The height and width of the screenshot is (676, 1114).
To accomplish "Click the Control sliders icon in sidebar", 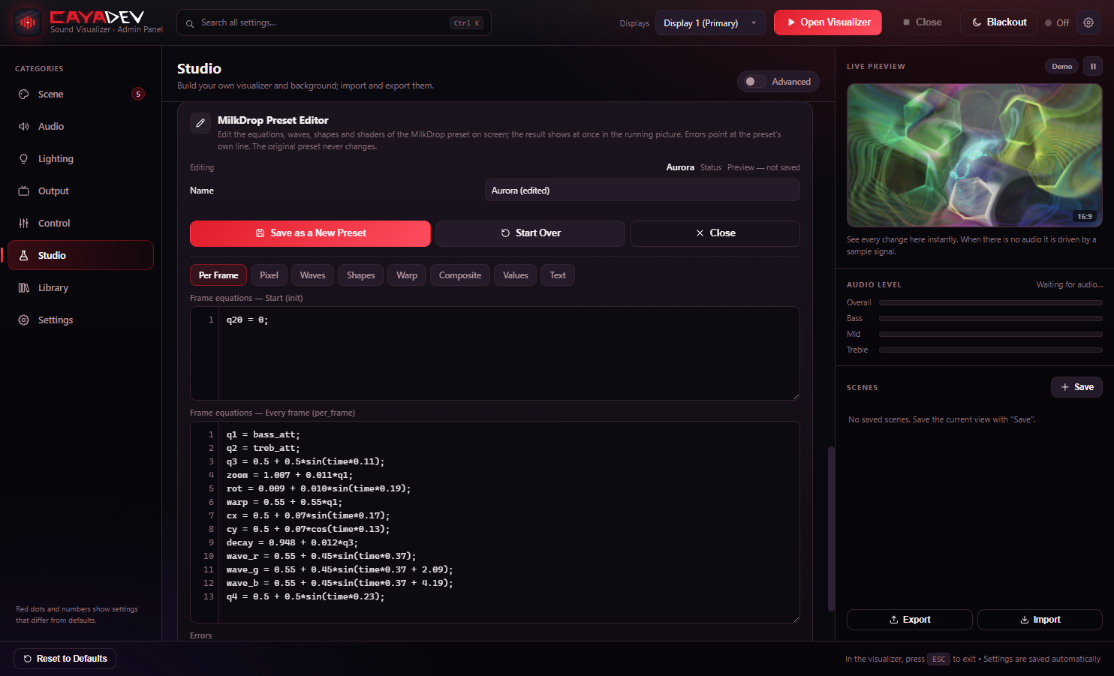I will click(x=24, y=224).
